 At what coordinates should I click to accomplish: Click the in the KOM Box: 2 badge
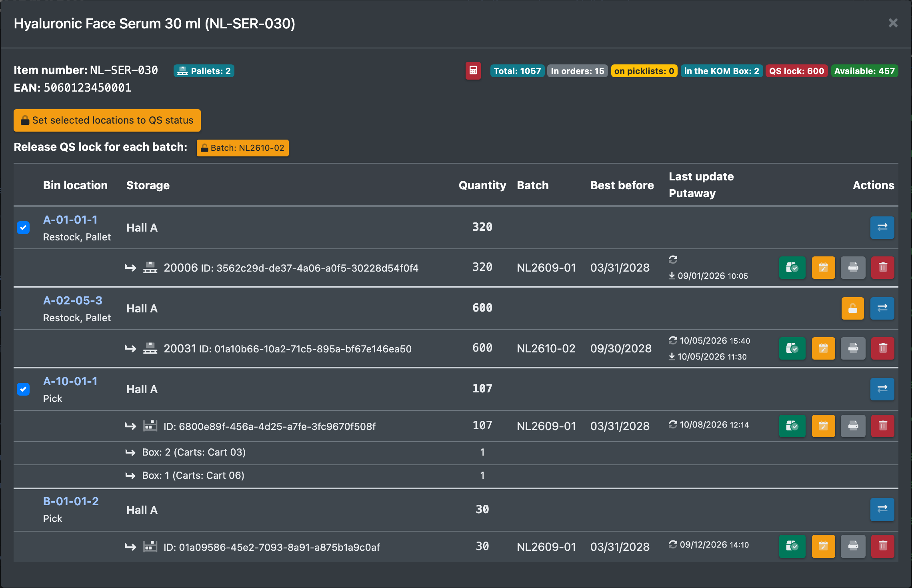pos(722,71)
